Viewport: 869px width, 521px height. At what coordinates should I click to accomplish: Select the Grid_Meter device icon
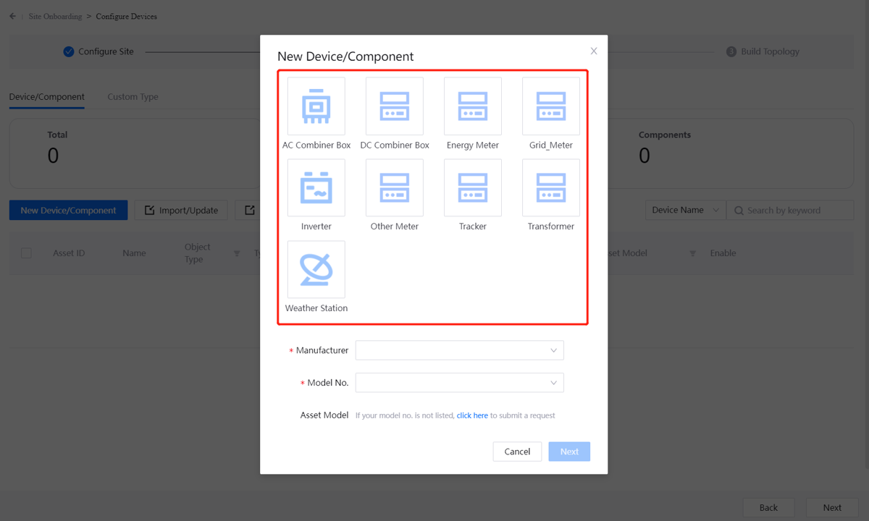coord(551,106)
